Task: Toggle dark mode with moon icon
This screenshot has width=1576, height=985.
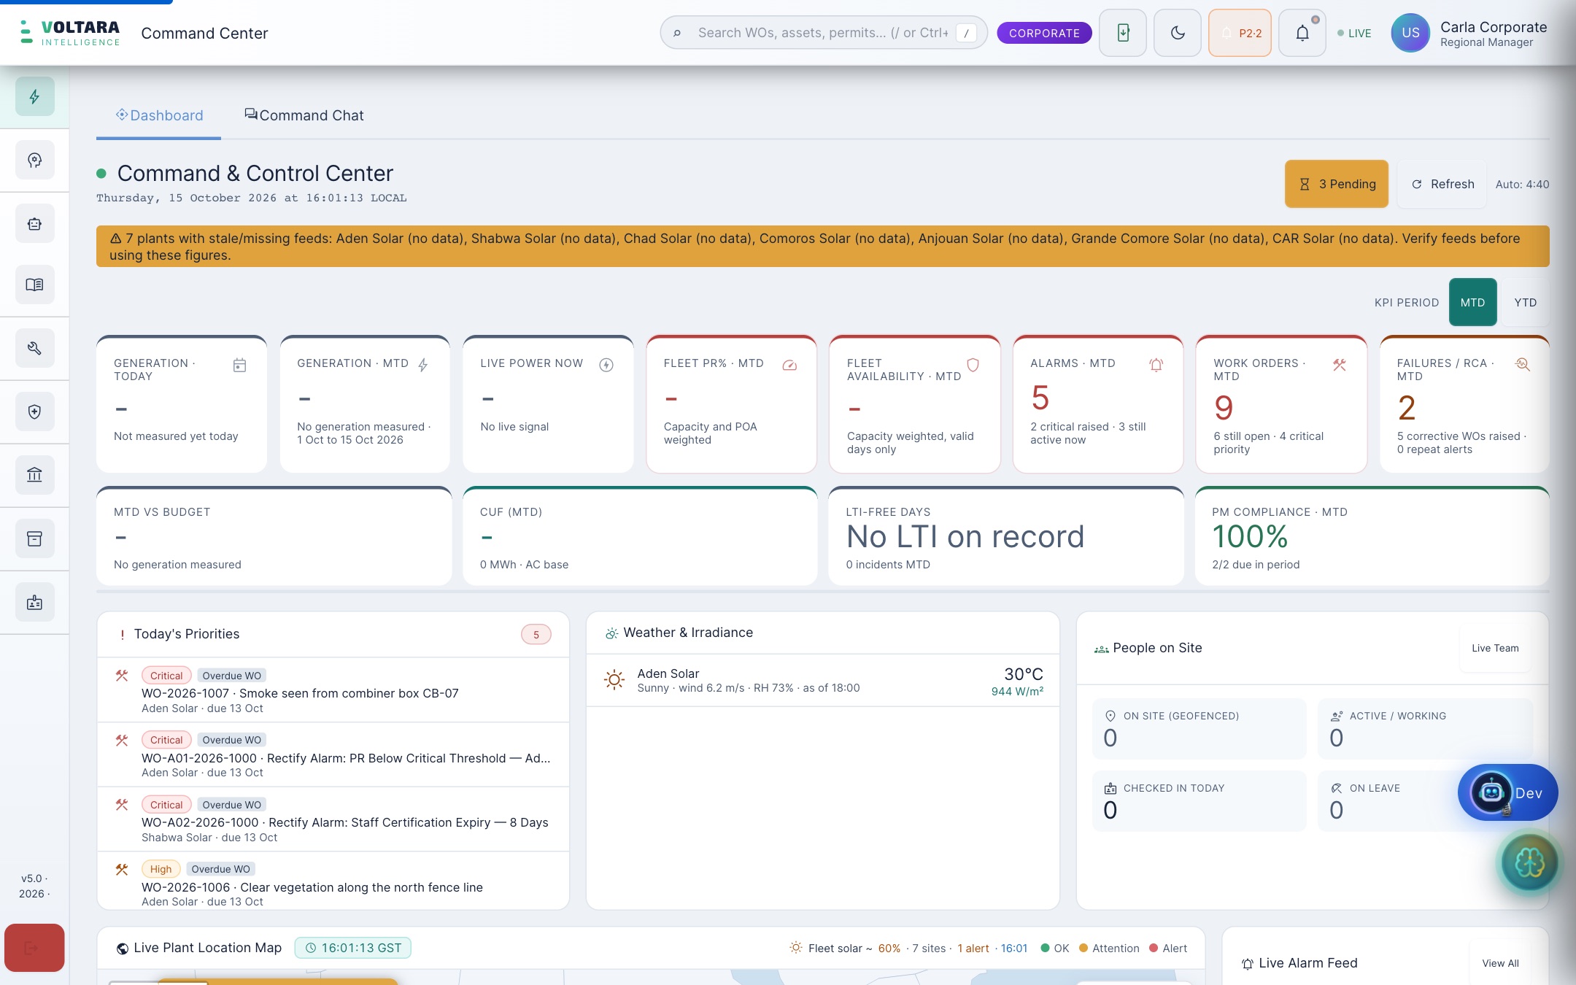Action: pyautogui.click(x=1178, y=33)
